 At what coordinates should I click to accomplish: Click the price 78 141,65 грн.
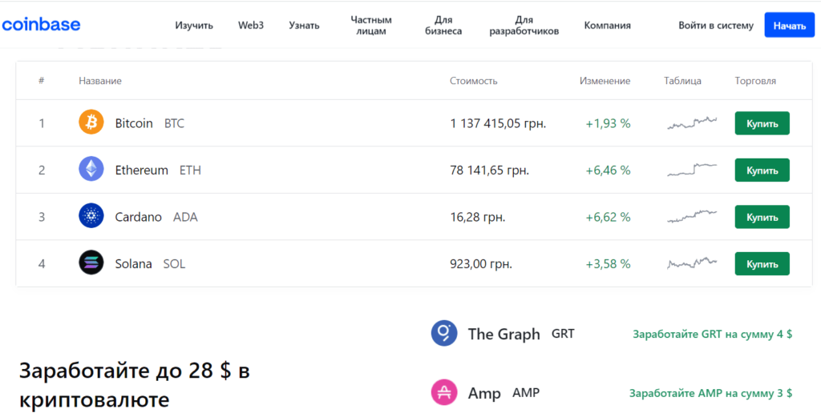click(490, 170)
